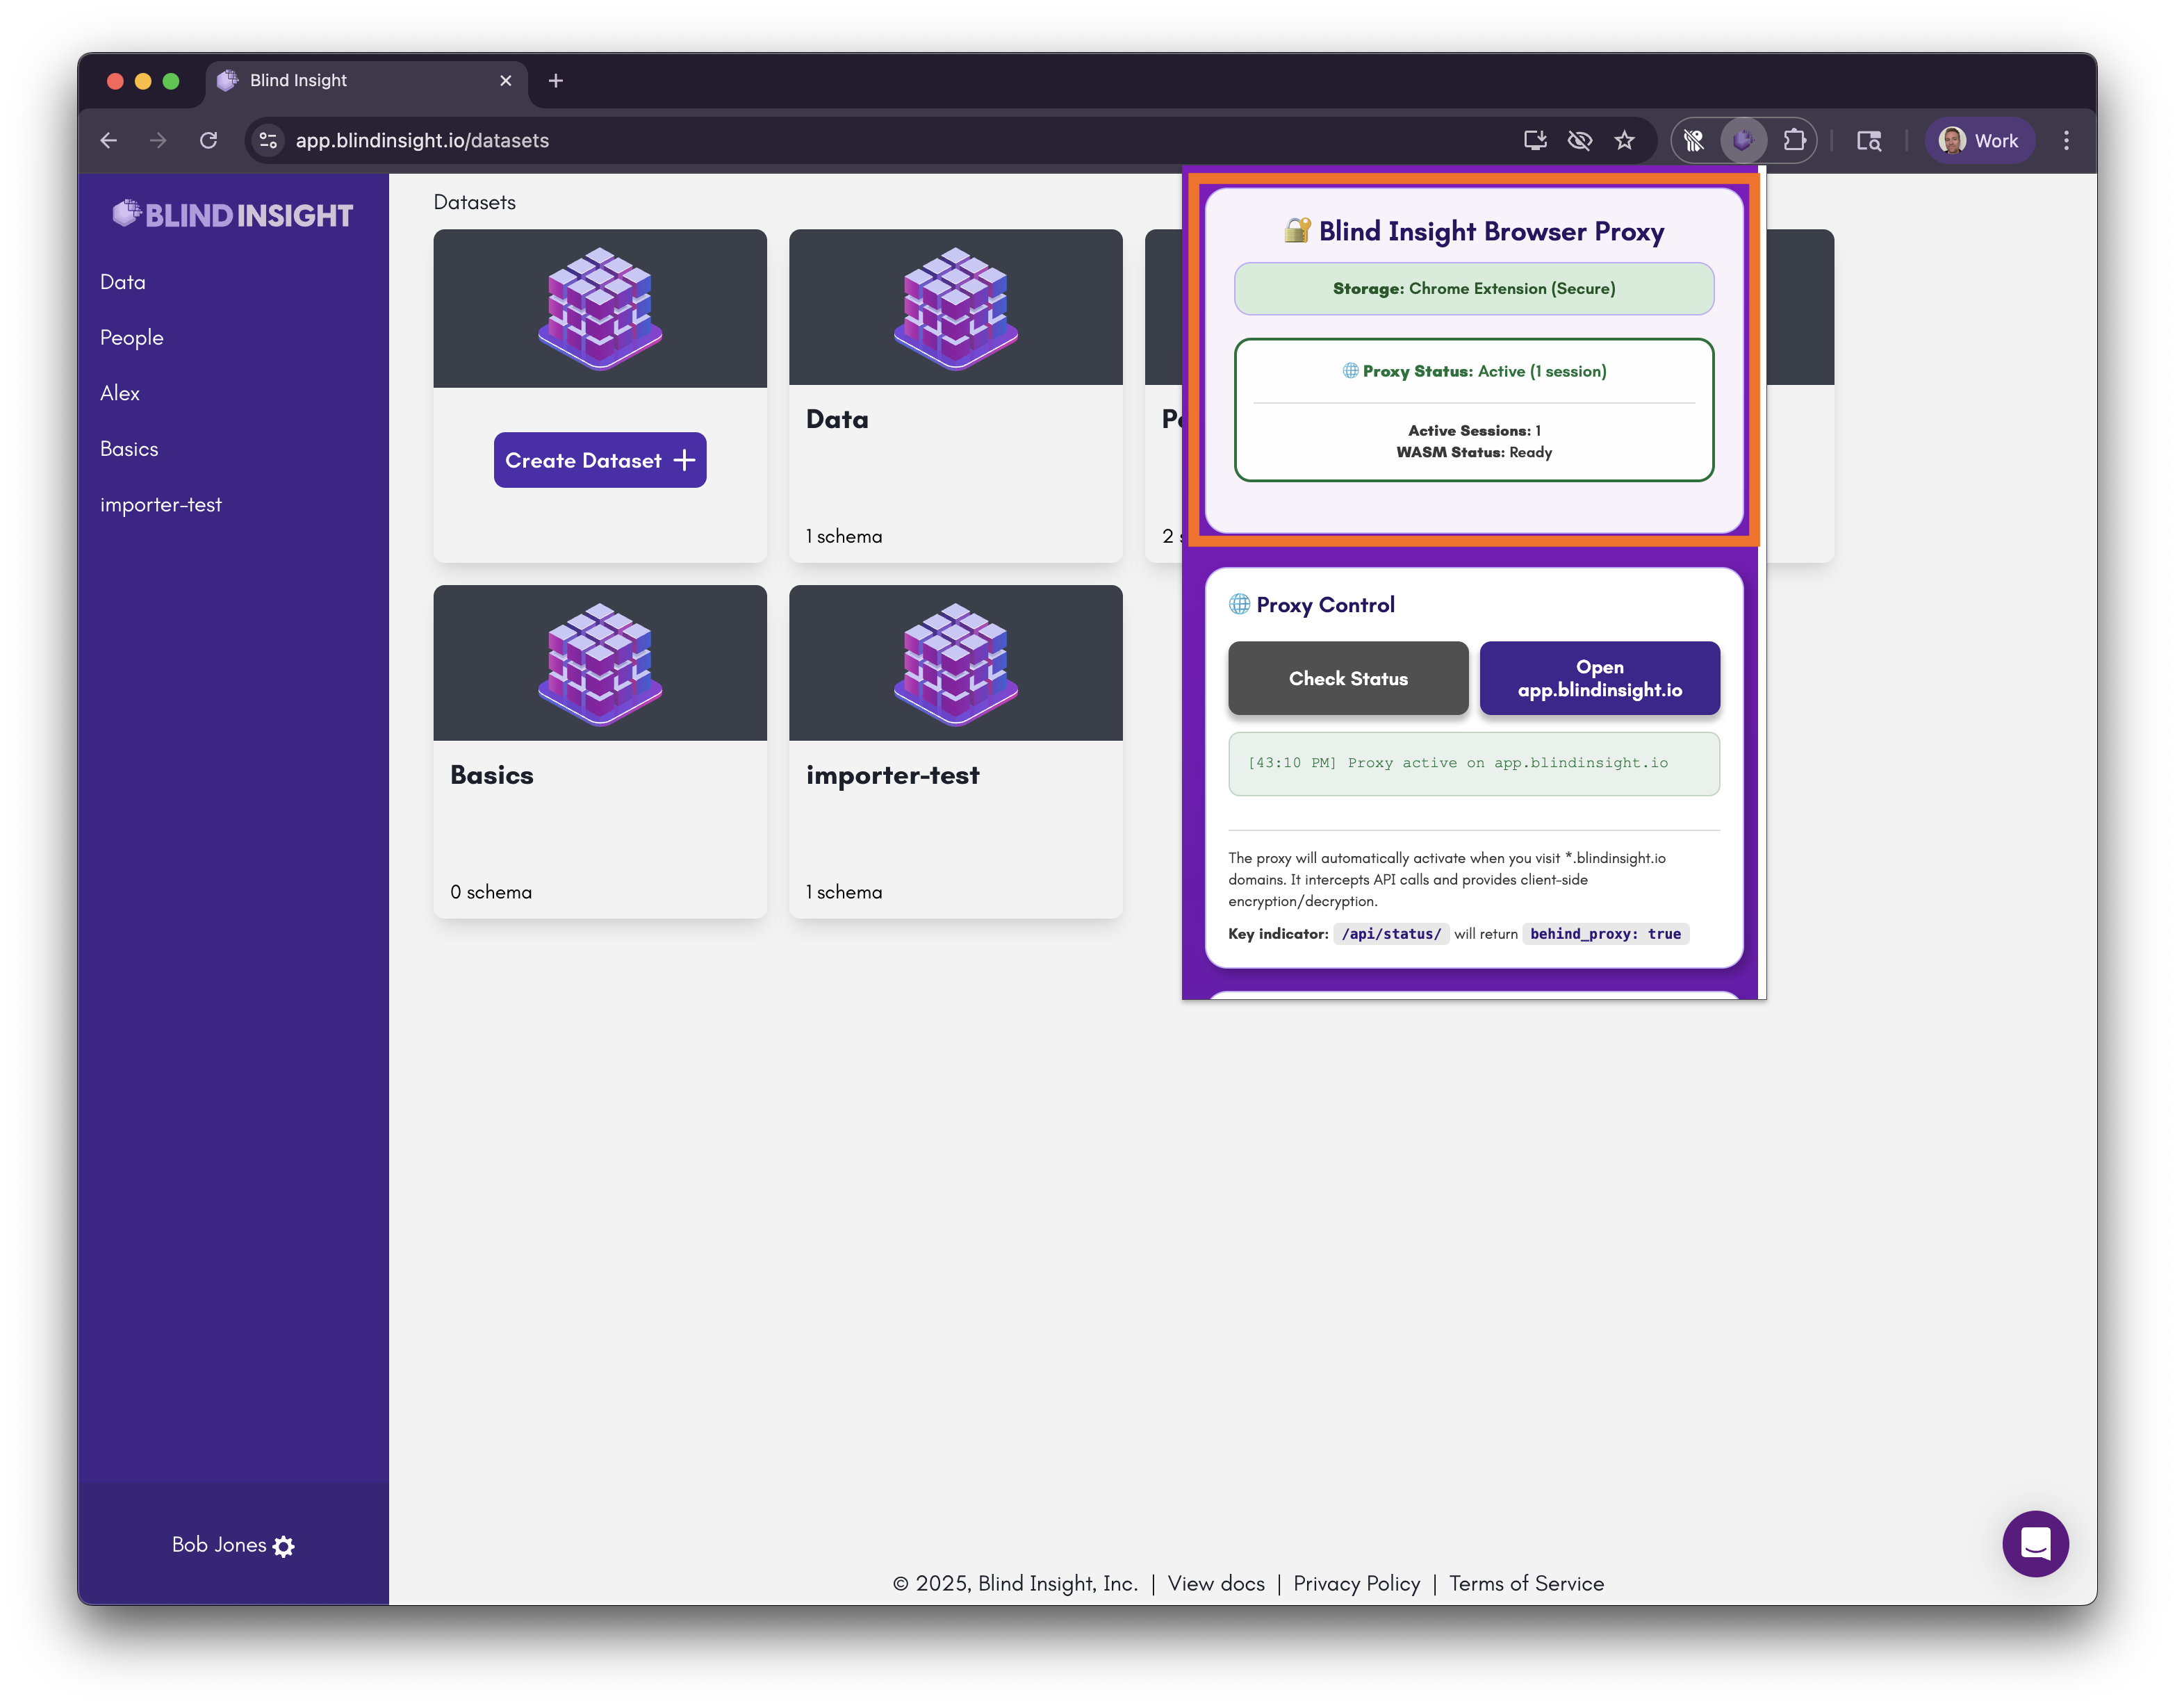
Task: Click the Proxy Control globe icon
Action: 1240,605
